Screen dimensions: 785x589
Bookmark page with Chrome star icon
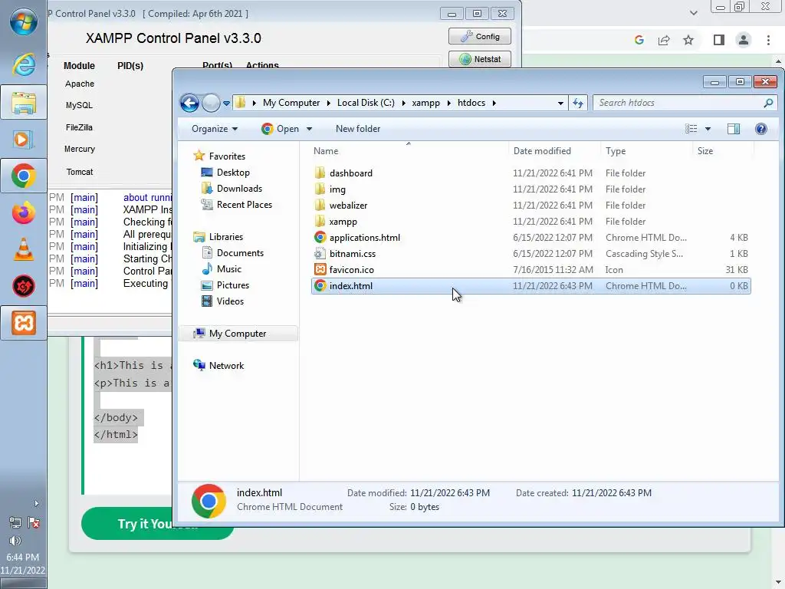(688, 40)
